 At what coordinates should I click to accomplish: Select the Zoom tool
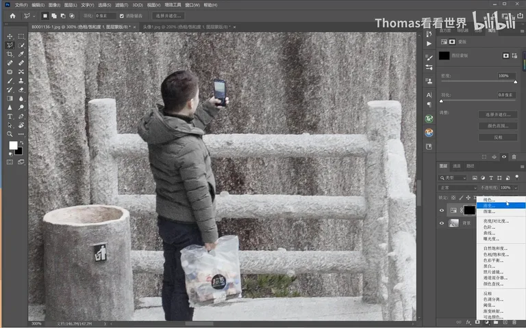pos(10,134)
